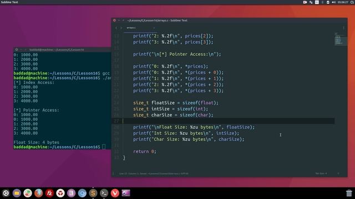The height and width of the screenshot is (199, 355).
Task: Close the arrays.c tab
Action: tap(154, 28)
